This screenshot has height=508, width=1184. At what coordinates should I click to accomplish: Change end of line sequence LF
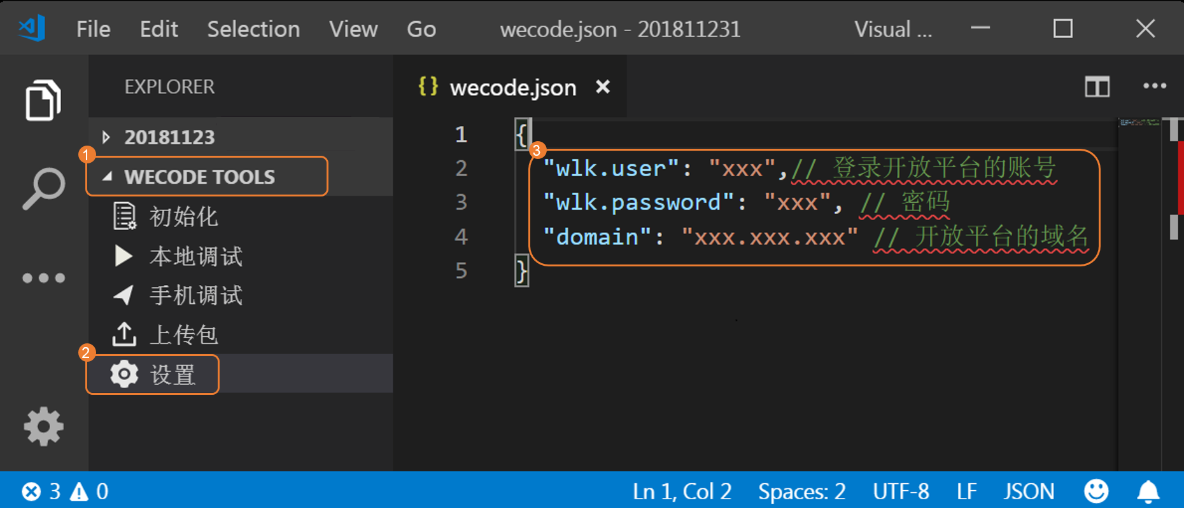pyautogui.click(x=966, y=491)
